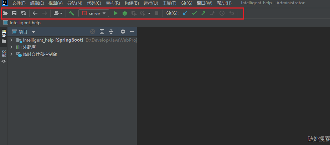Open the 文件(F) menu
Screen dimensions: 330x145
pyautogui.click(x=19, y=3)
